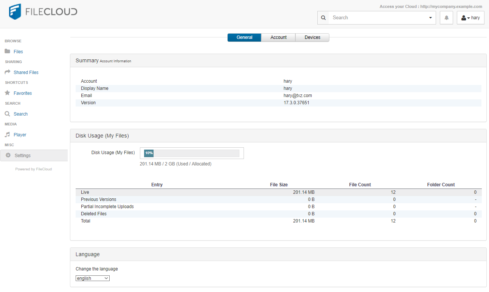Open Shared Files in the sidebar
This screenshot has height=292, width=489.
[26, 73]
